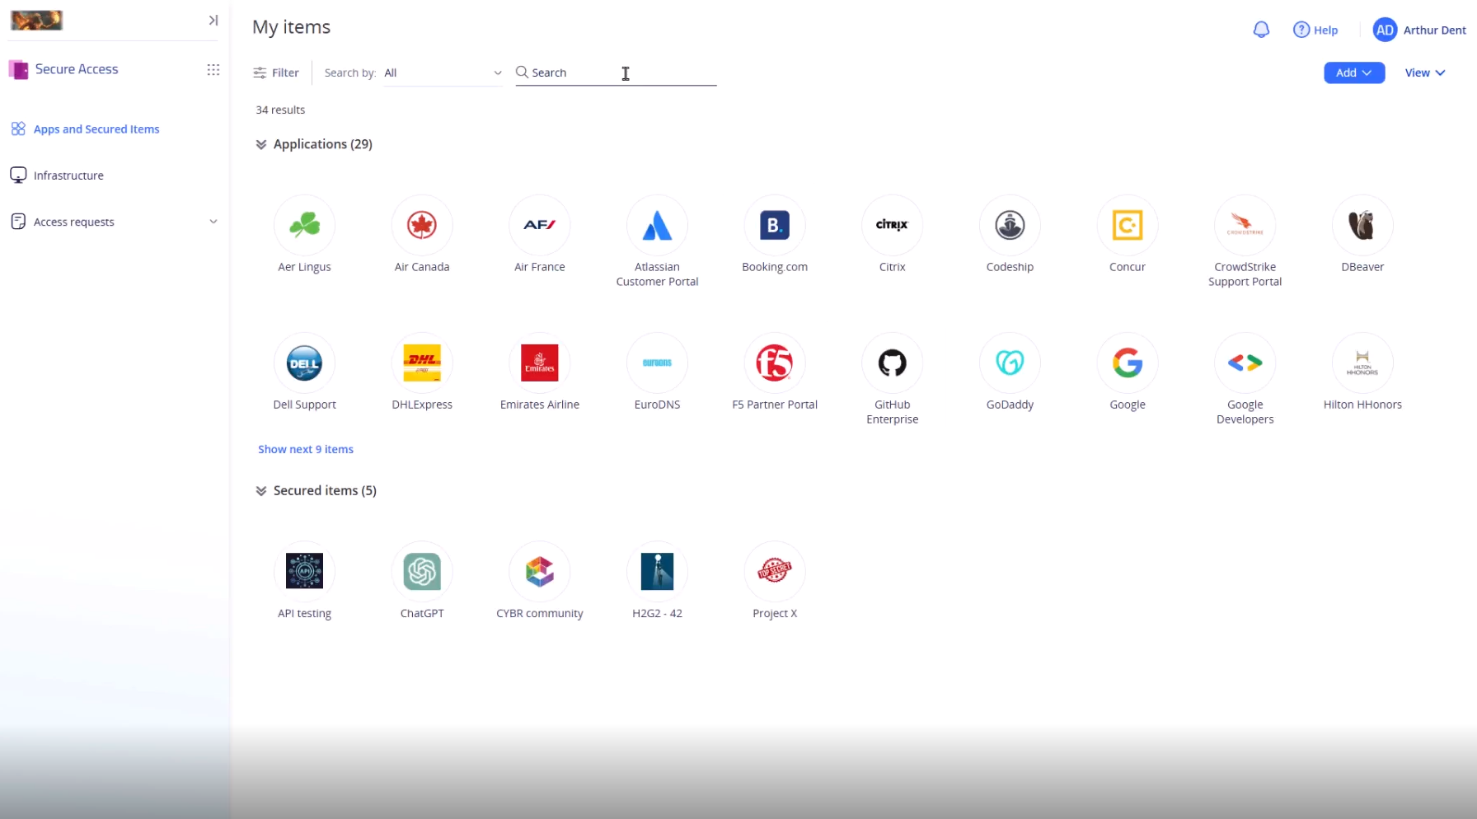The image size is (1477, 819).
Task: Launch Booking.com application
Action: [775, 225]
